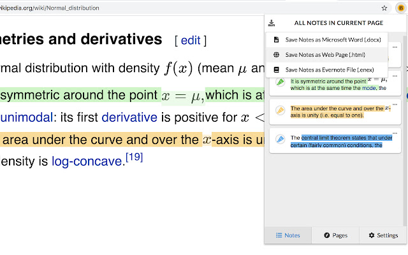
Task: Bookmark this page with the star icon
Action: coord(384,8)
